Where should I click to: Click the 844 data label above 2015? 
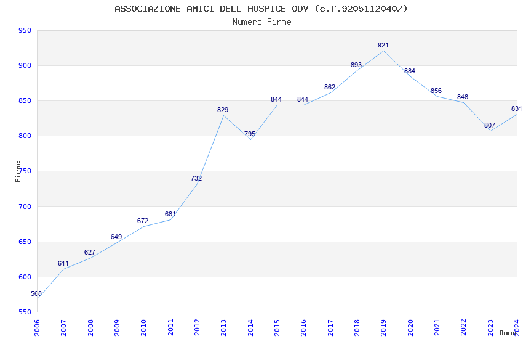pyautogui.click(x=276, y=99)
